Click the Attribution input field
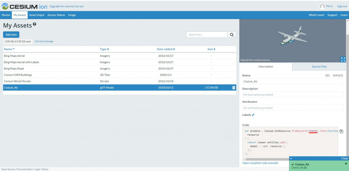 click(x=293, y=108)
